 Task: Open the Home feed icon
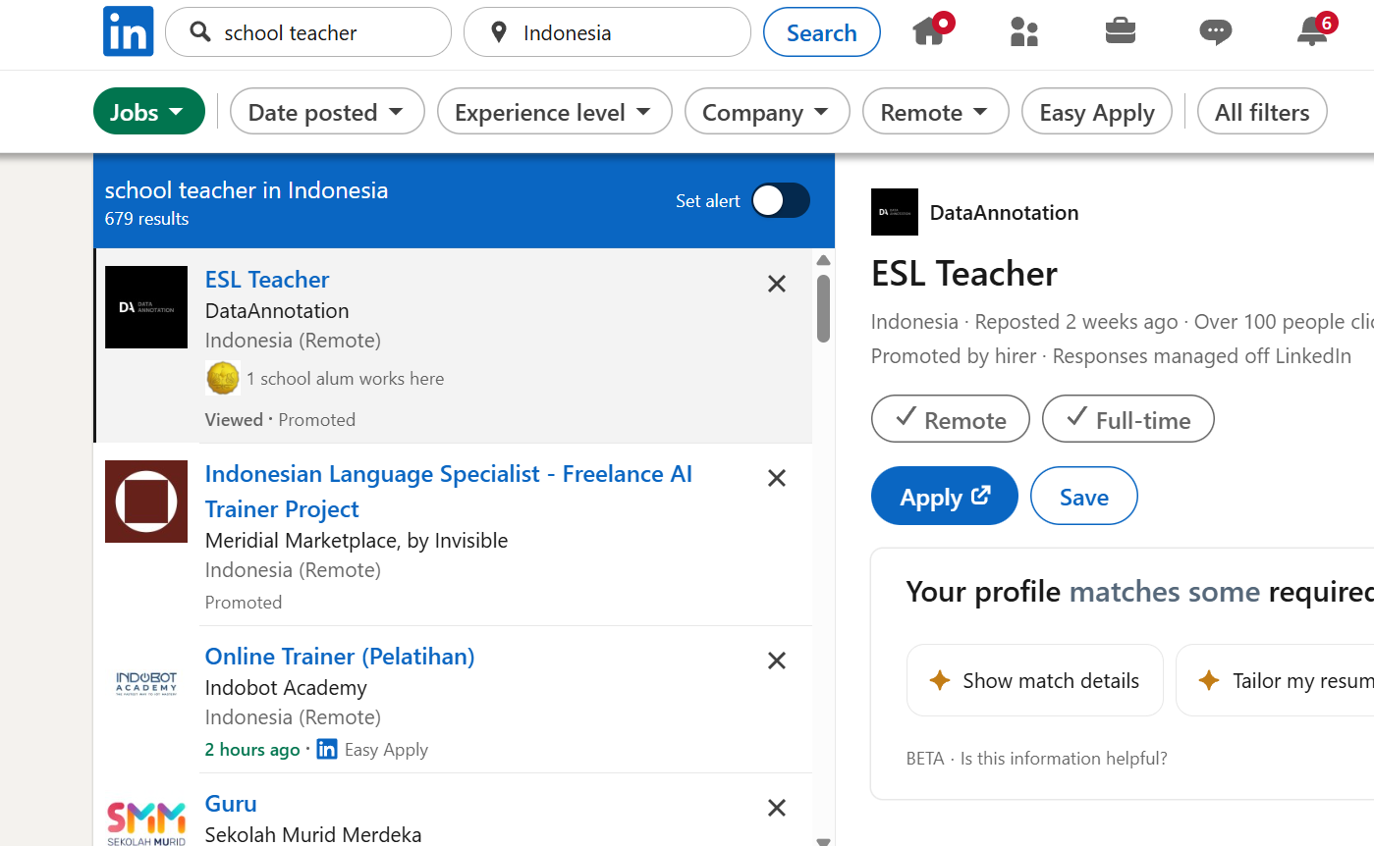(928, 32)
